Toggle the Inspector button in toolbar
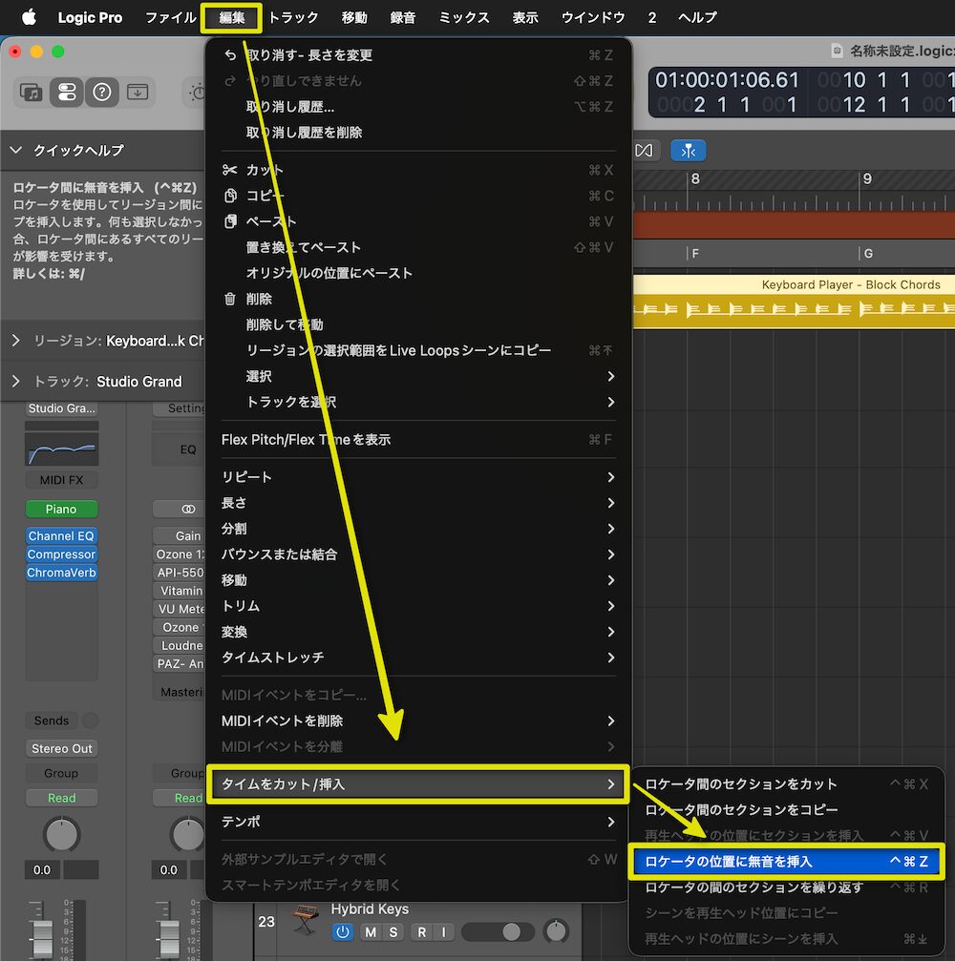Screen dimensions: 955x961 66,93
